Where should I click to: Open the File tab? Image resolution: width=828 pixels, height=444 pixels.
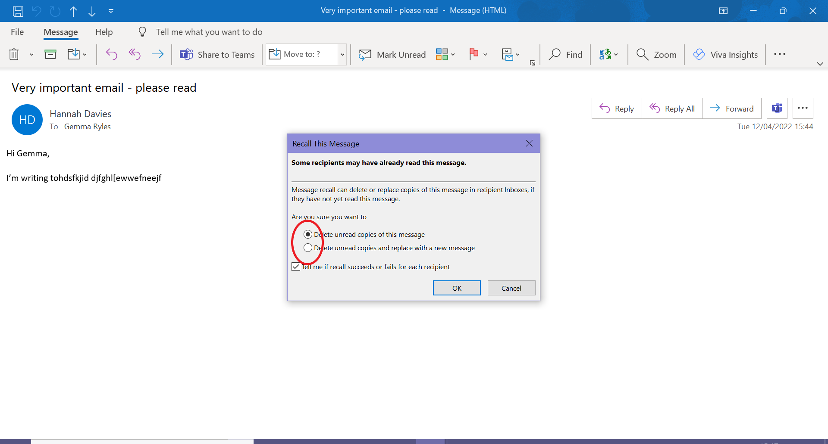17,32
